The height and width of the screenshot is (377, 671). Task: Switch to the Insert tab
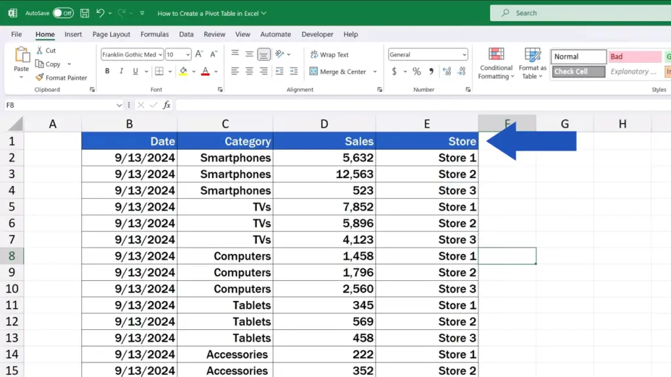click(x=73, y=34)
